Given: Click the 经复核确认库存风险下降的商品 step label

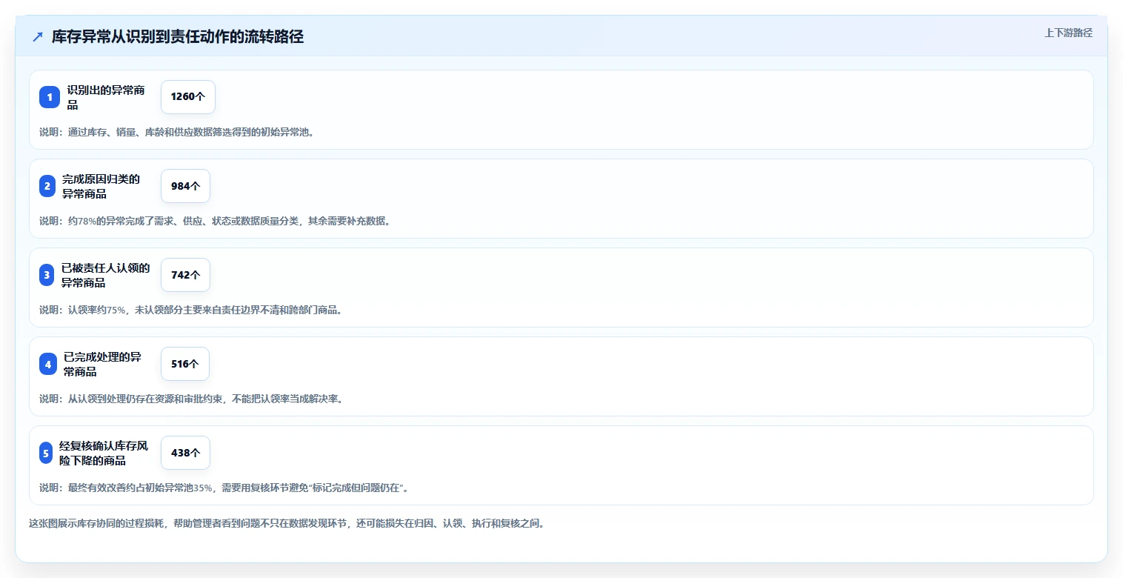Looking at the screenshot, I should [104, 453].
